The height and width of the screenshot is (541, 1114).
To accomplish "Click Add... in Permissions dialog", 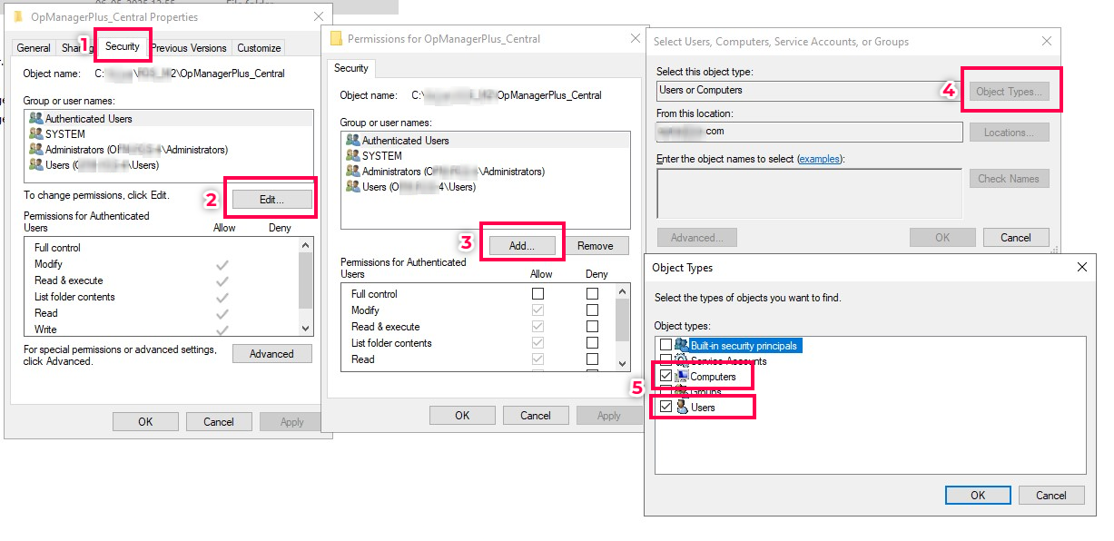I will pos(521,245).
